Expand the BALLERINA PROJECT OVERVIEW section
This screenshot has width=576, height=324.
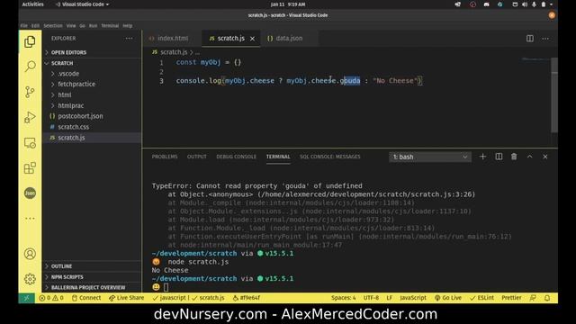[x=92, y=288]
